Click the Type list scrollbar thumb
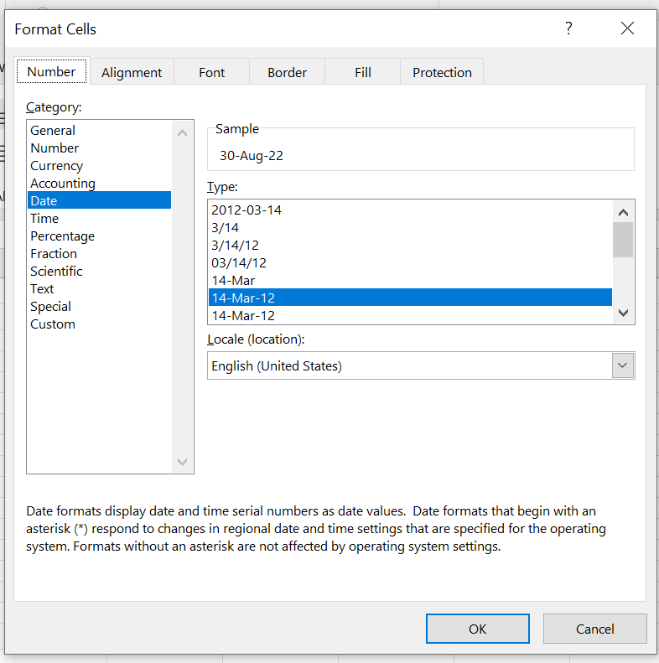Viewport: 659px width, 663px height. coord(622,240)
